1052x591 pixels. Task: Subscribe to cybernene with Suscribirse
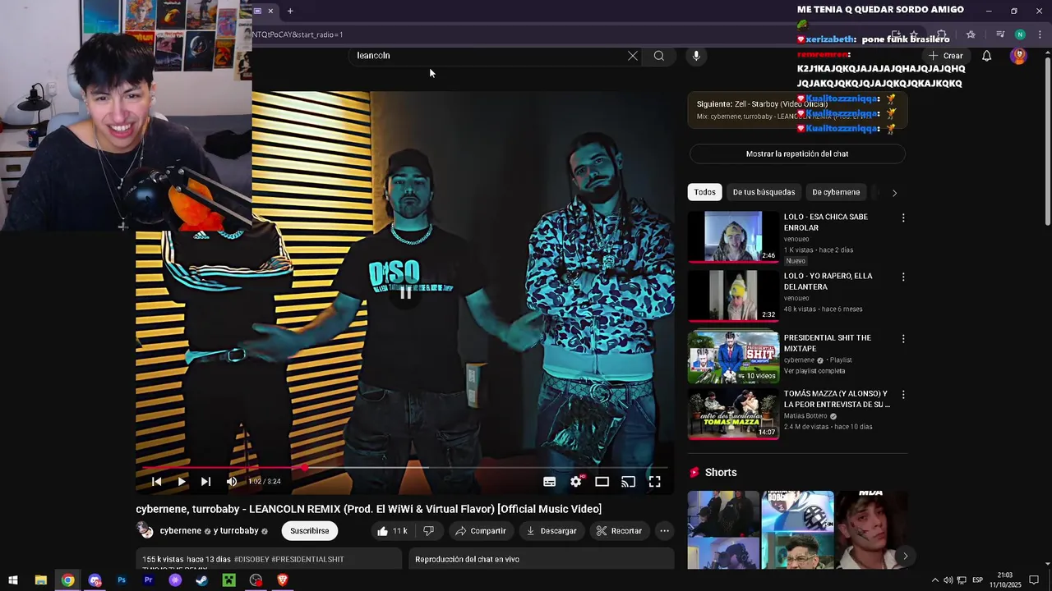click(309, 531)
